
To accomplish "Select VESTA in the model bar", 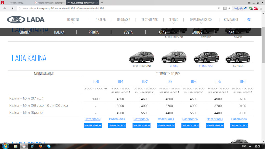I will point(128,32).
